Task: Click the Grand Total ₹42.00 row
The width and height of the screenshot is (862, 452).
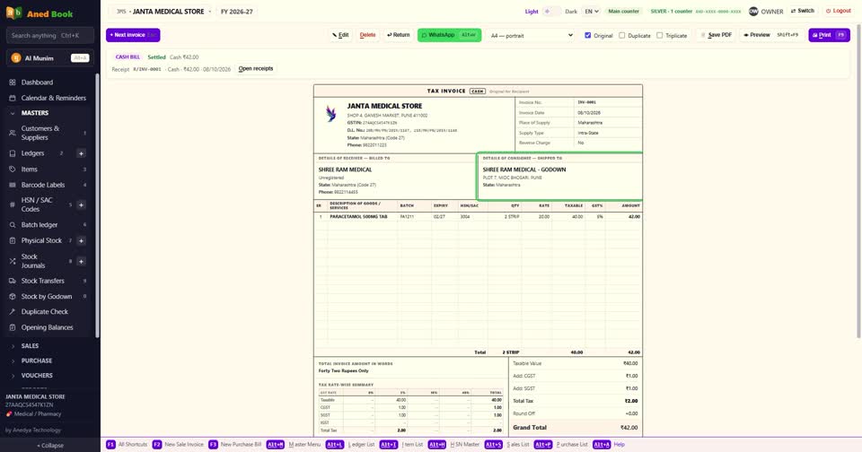Action: click(575, 427)
